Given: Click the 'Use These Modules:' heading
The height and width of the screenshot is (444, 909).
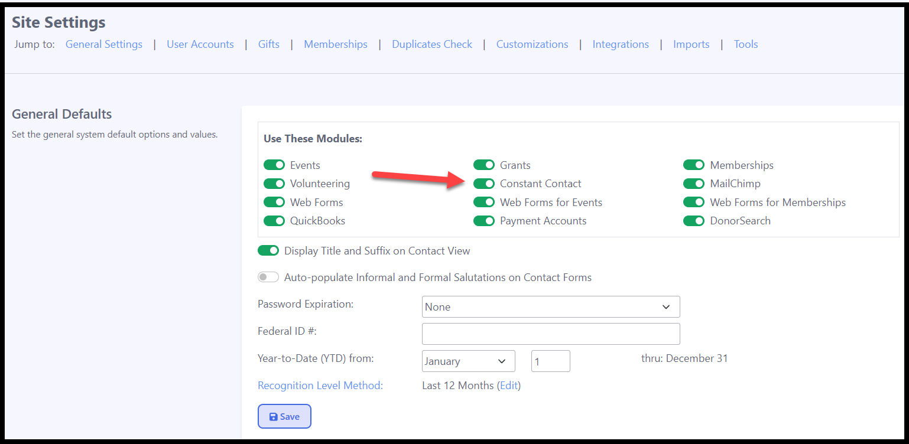Looking at the screenshot, I should pos(313,139).
